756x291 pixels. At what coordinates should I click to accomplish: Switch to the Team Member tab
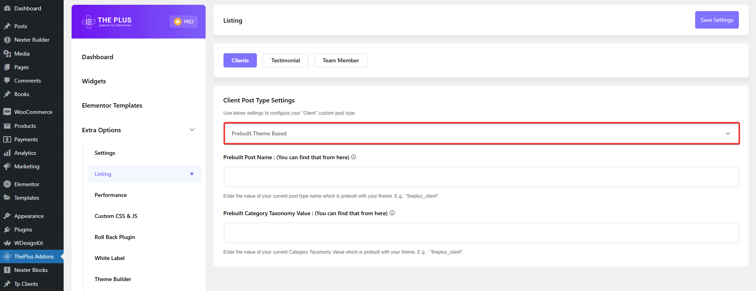click(x=340, y=60)
